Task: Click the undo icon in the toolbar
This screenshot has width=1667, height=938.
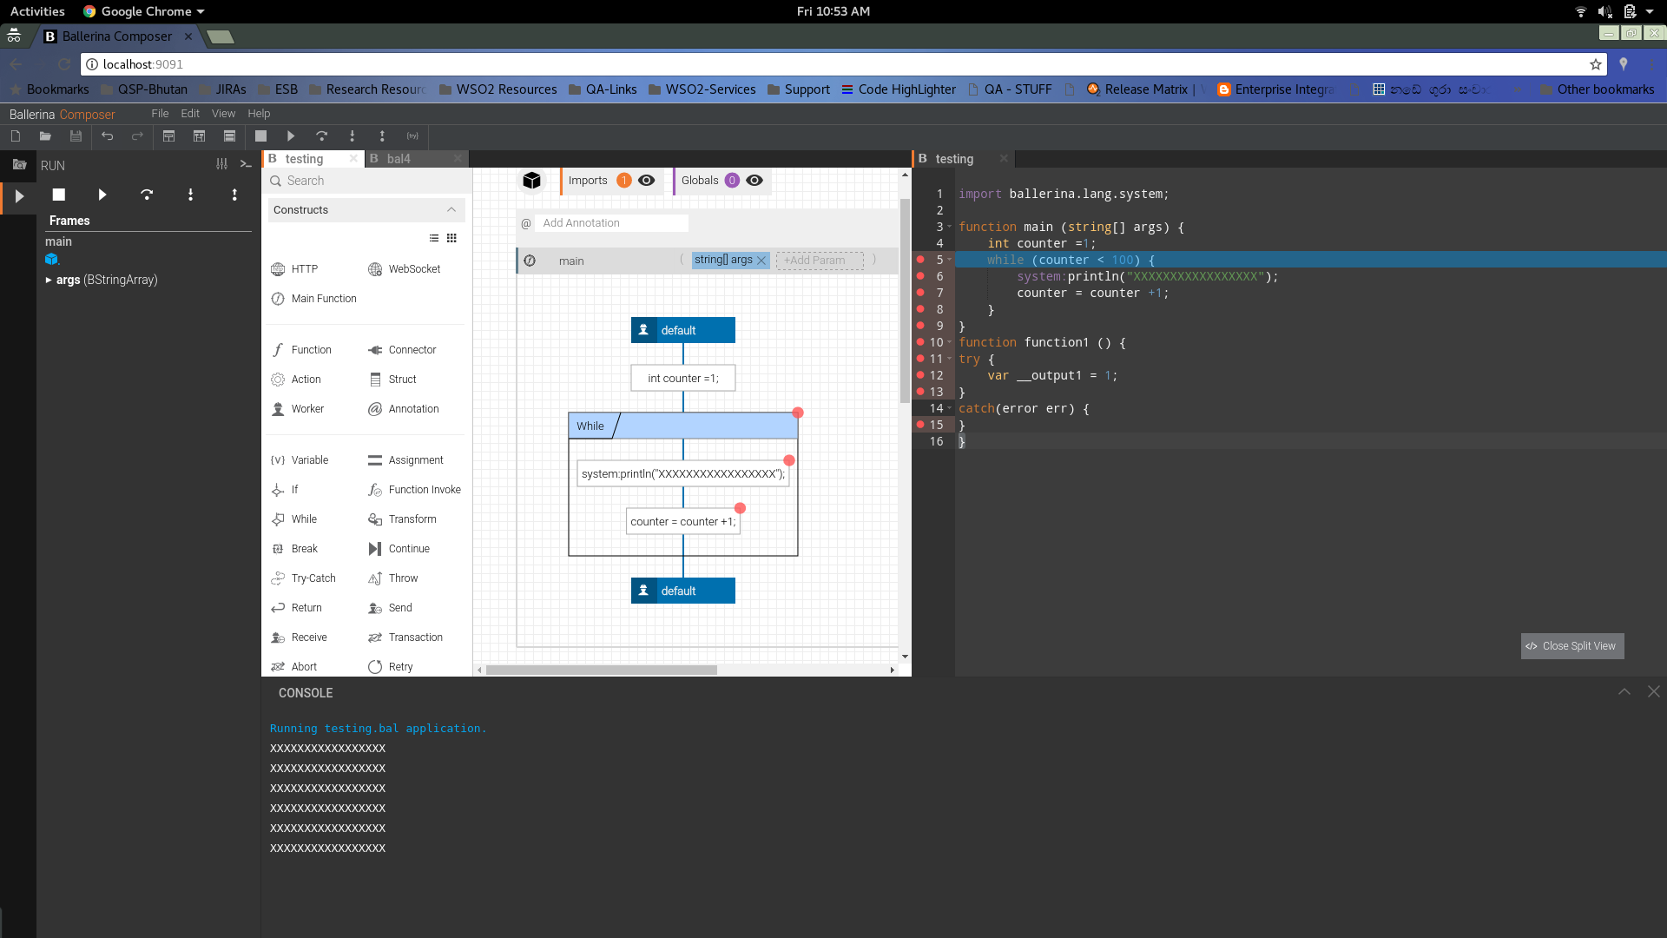Action: tap(108, 136)
